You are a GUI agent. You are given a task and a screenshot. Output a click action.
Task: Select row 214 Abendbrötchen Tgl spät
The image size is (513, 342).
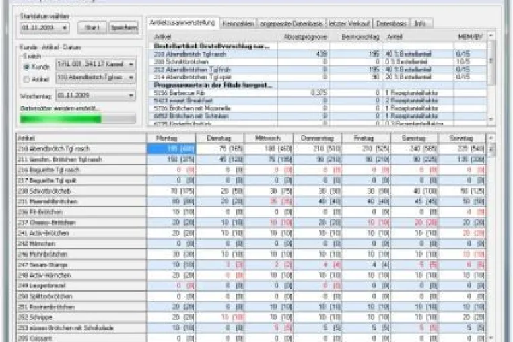coord(316,77)
